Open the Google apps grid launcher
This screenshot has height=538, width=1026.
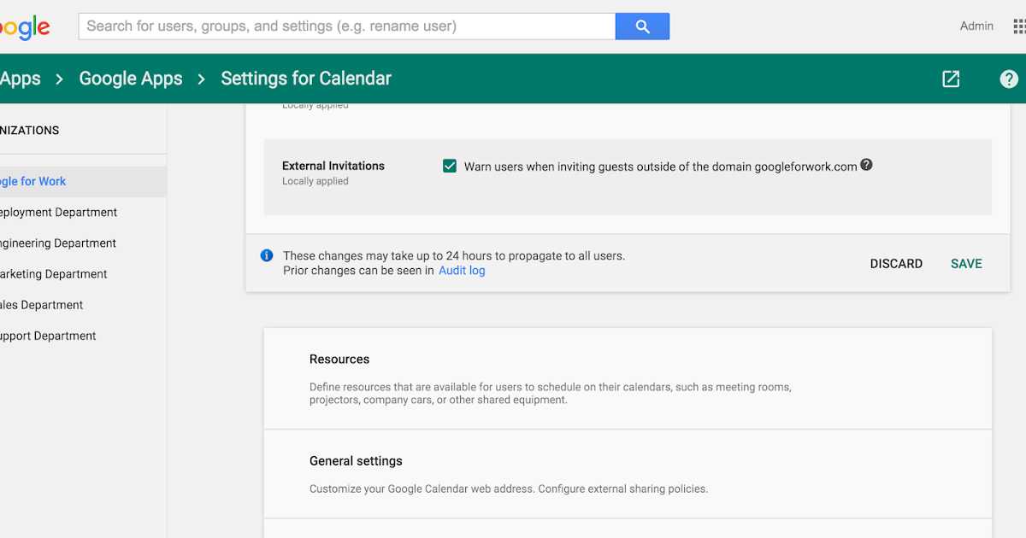coord(1017,27)
